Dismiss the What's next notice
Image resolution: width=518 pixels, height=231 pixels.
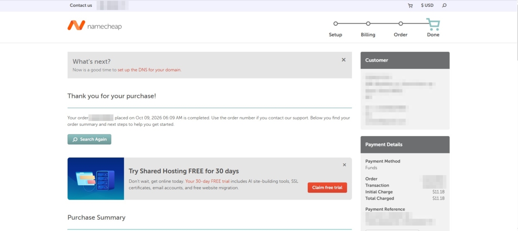(x=344, y=60)
